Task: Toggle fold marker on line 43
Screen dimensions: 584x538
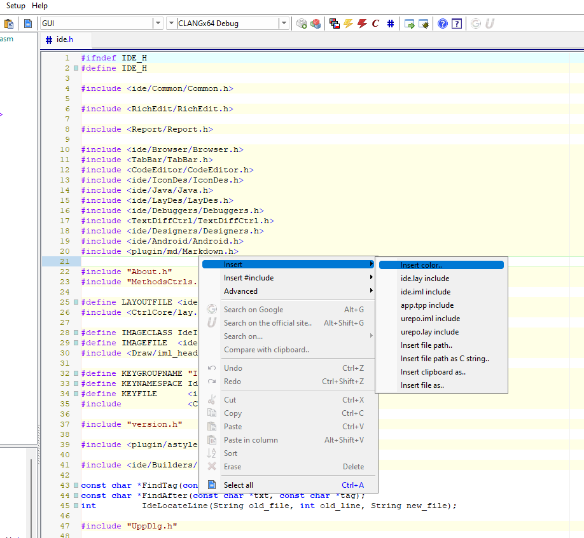Action: pyautogui.click(x=76, y=485)
